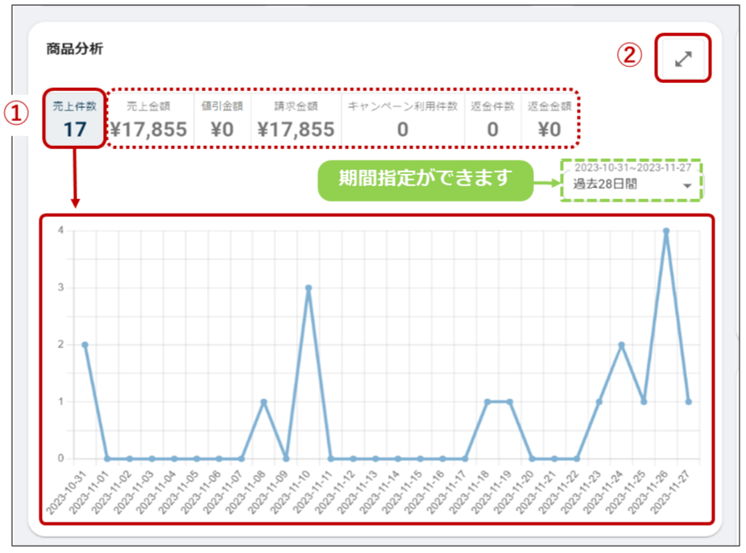Switch to the キャンペーン利用件数 tab
Screen dimensions: 746x553
[402, 118]
